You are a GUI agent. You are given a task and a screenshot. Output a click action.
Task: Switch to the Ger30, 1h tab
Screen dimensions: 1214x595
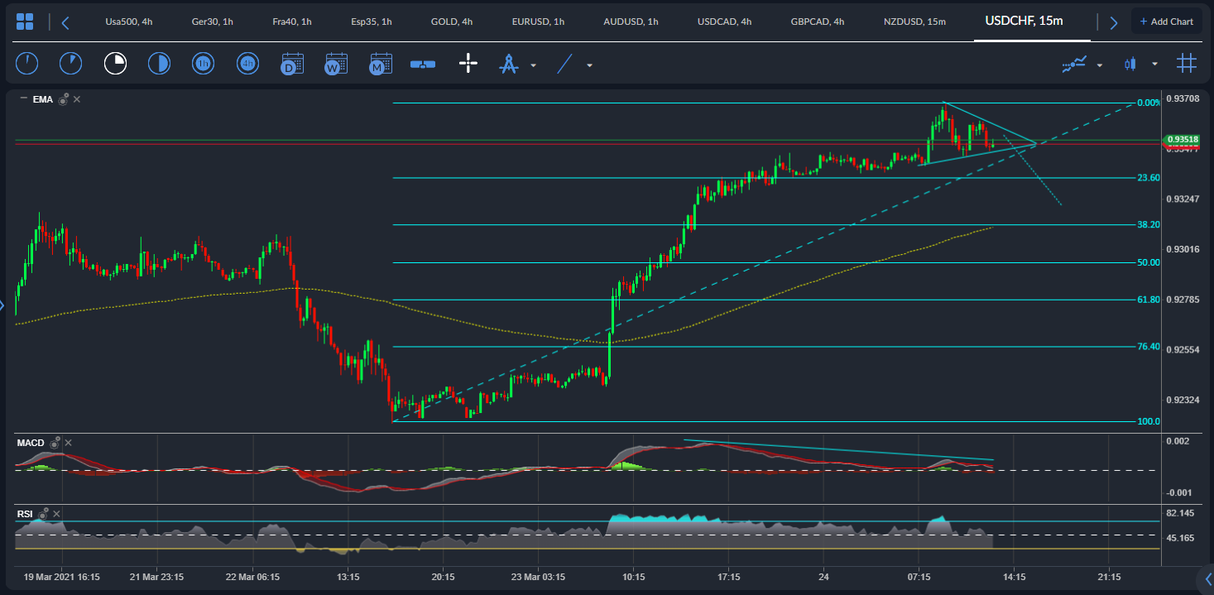point(213,22)
